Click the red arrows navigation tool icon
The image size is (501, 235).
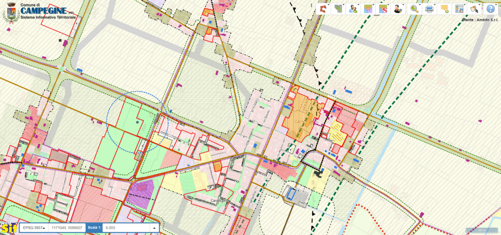(x=322, y=9)
